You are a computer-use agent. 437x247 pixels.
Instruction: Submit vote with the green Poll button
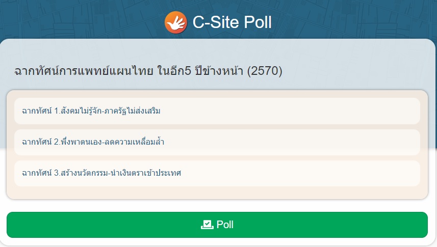click(217, 225)
